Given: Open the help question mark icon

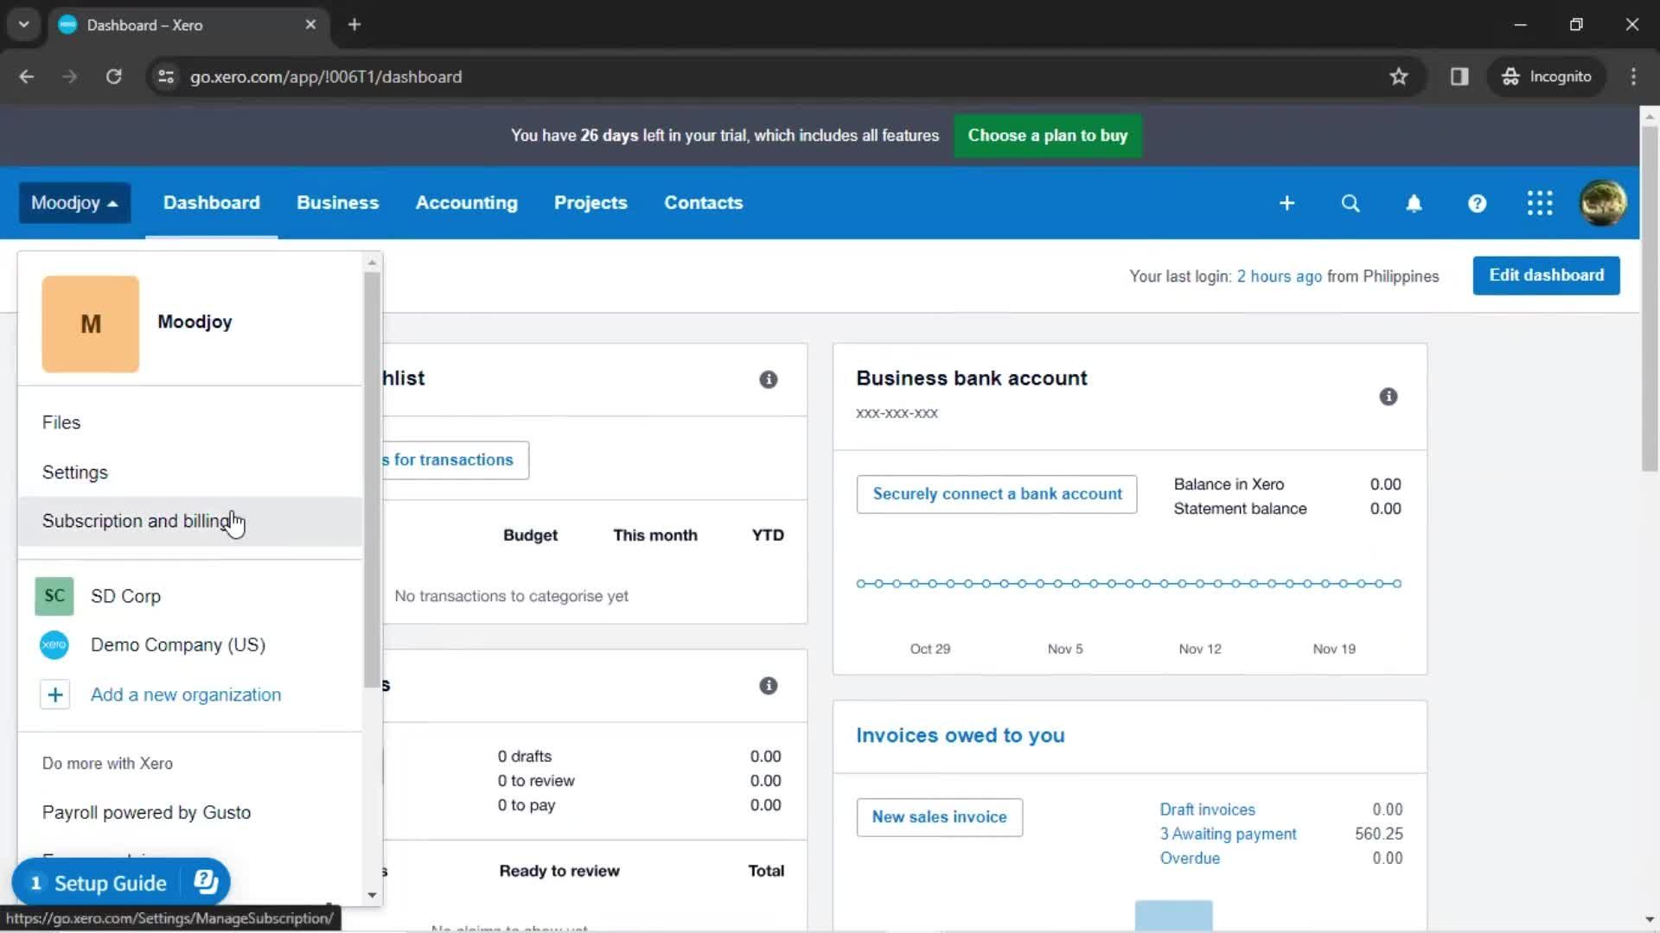Looking at the screenshot, I should pos(1477,203).
